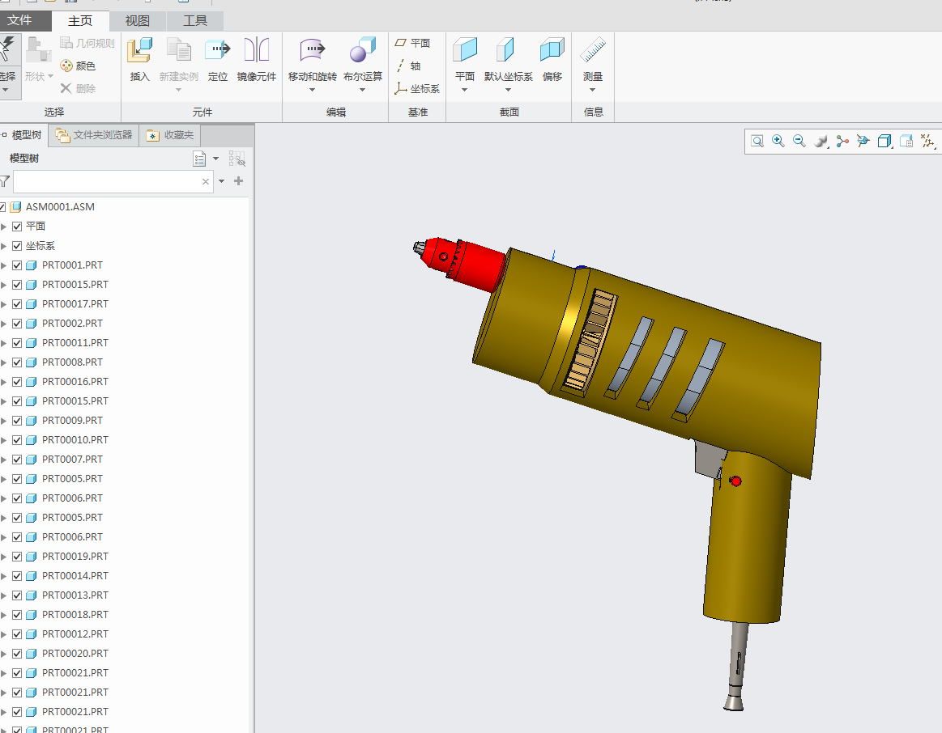Create a datum 轴 (axis)
Viewport: 942px width, 733px height.
408,66
